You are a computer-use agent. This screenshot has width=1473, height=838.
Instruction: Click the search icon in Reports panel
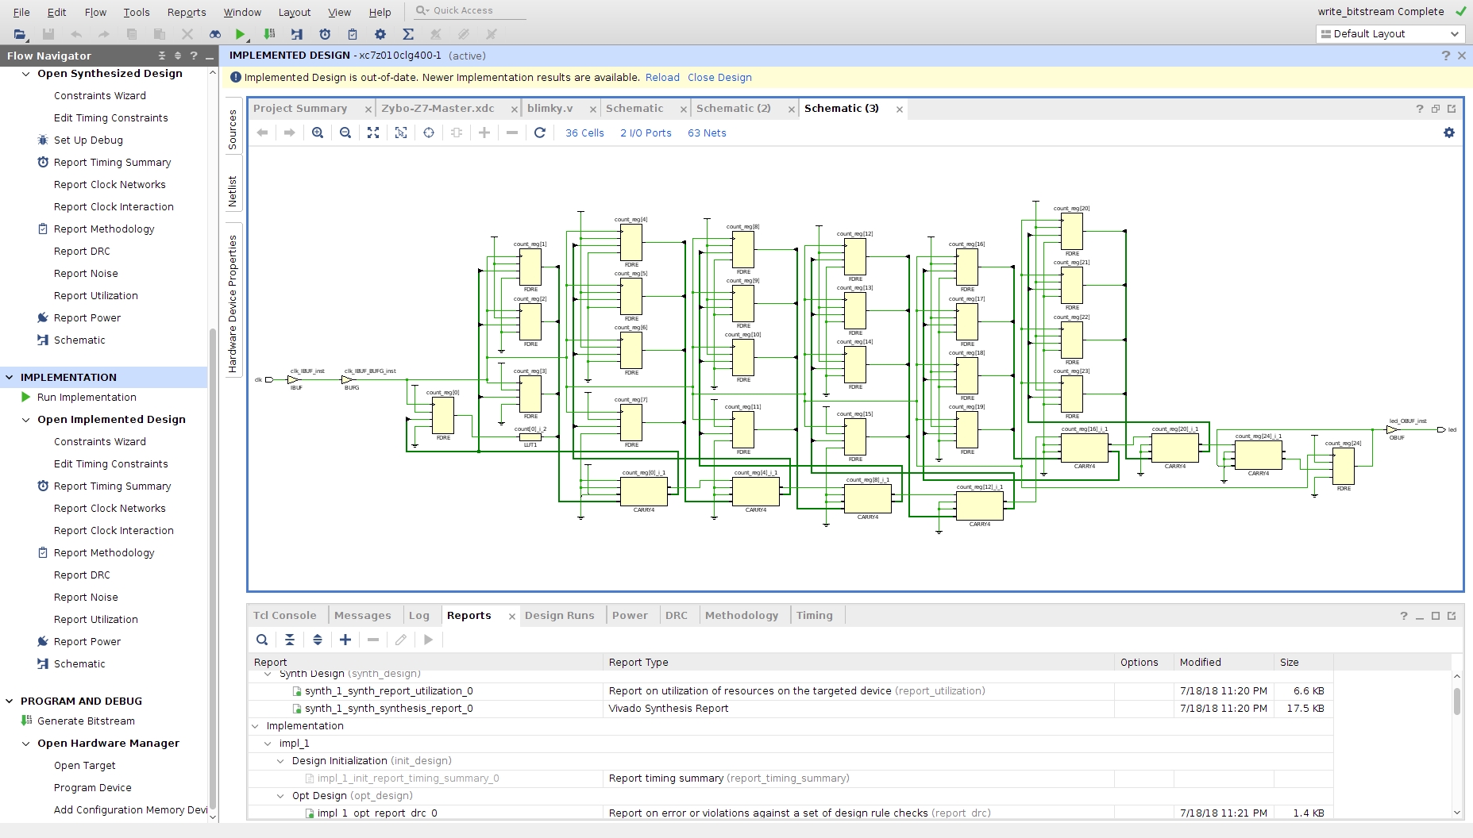coord(262,640)
